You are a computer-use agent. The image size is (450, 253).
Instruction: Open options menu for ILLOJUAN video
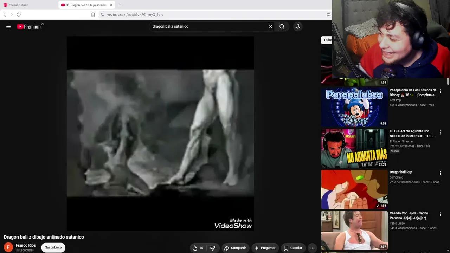(x=440, y=132)
